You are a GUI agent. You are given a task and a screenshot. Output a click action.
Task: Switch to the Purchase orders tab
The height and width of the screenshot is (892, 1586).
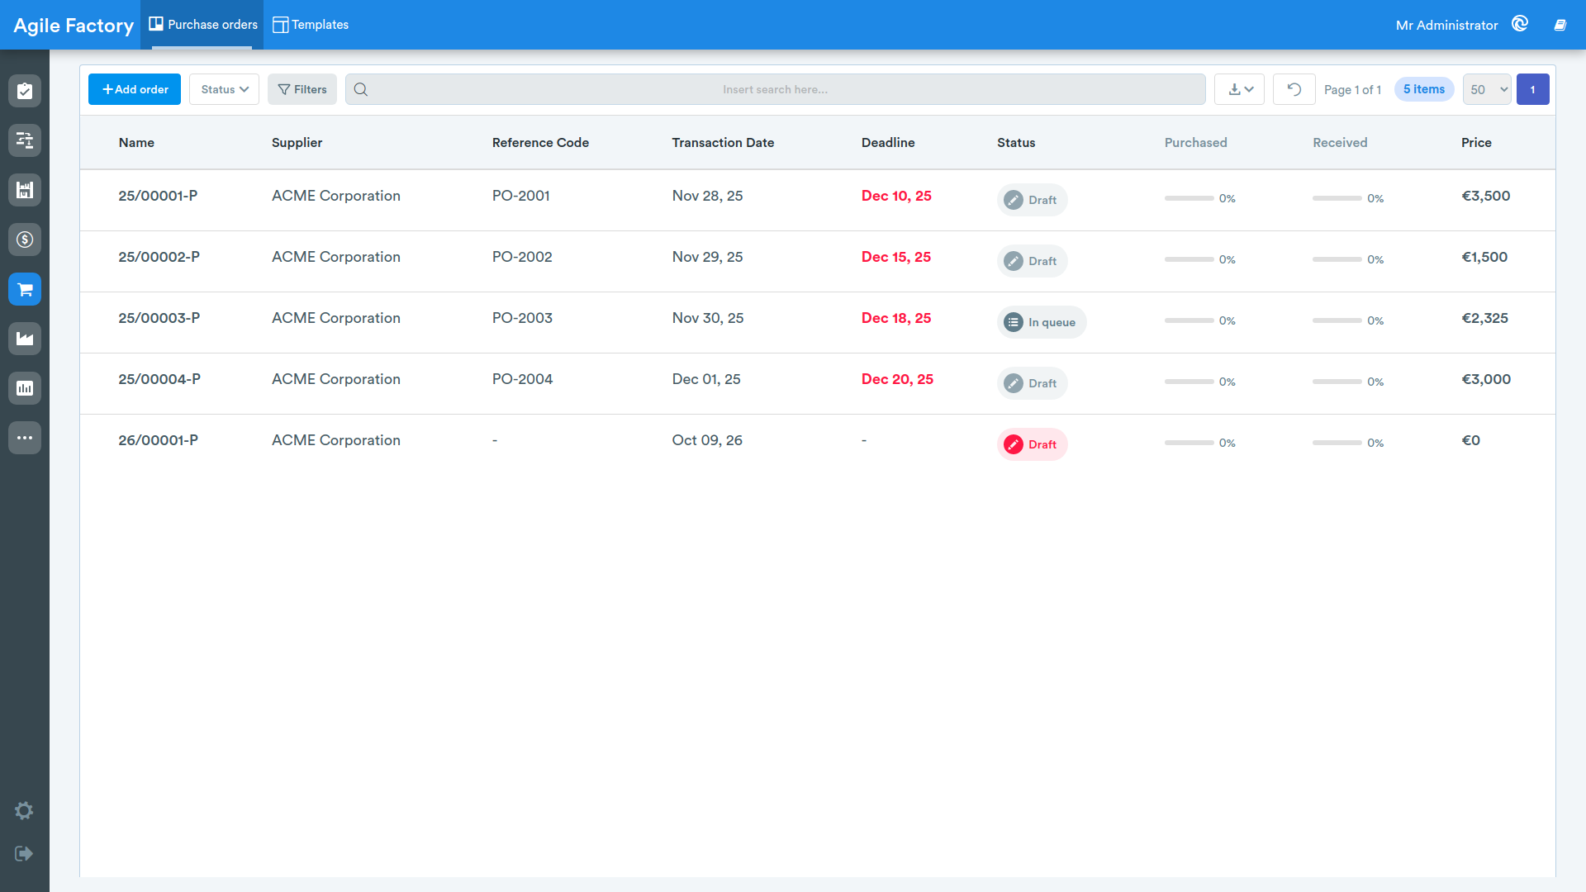(203, 25)
